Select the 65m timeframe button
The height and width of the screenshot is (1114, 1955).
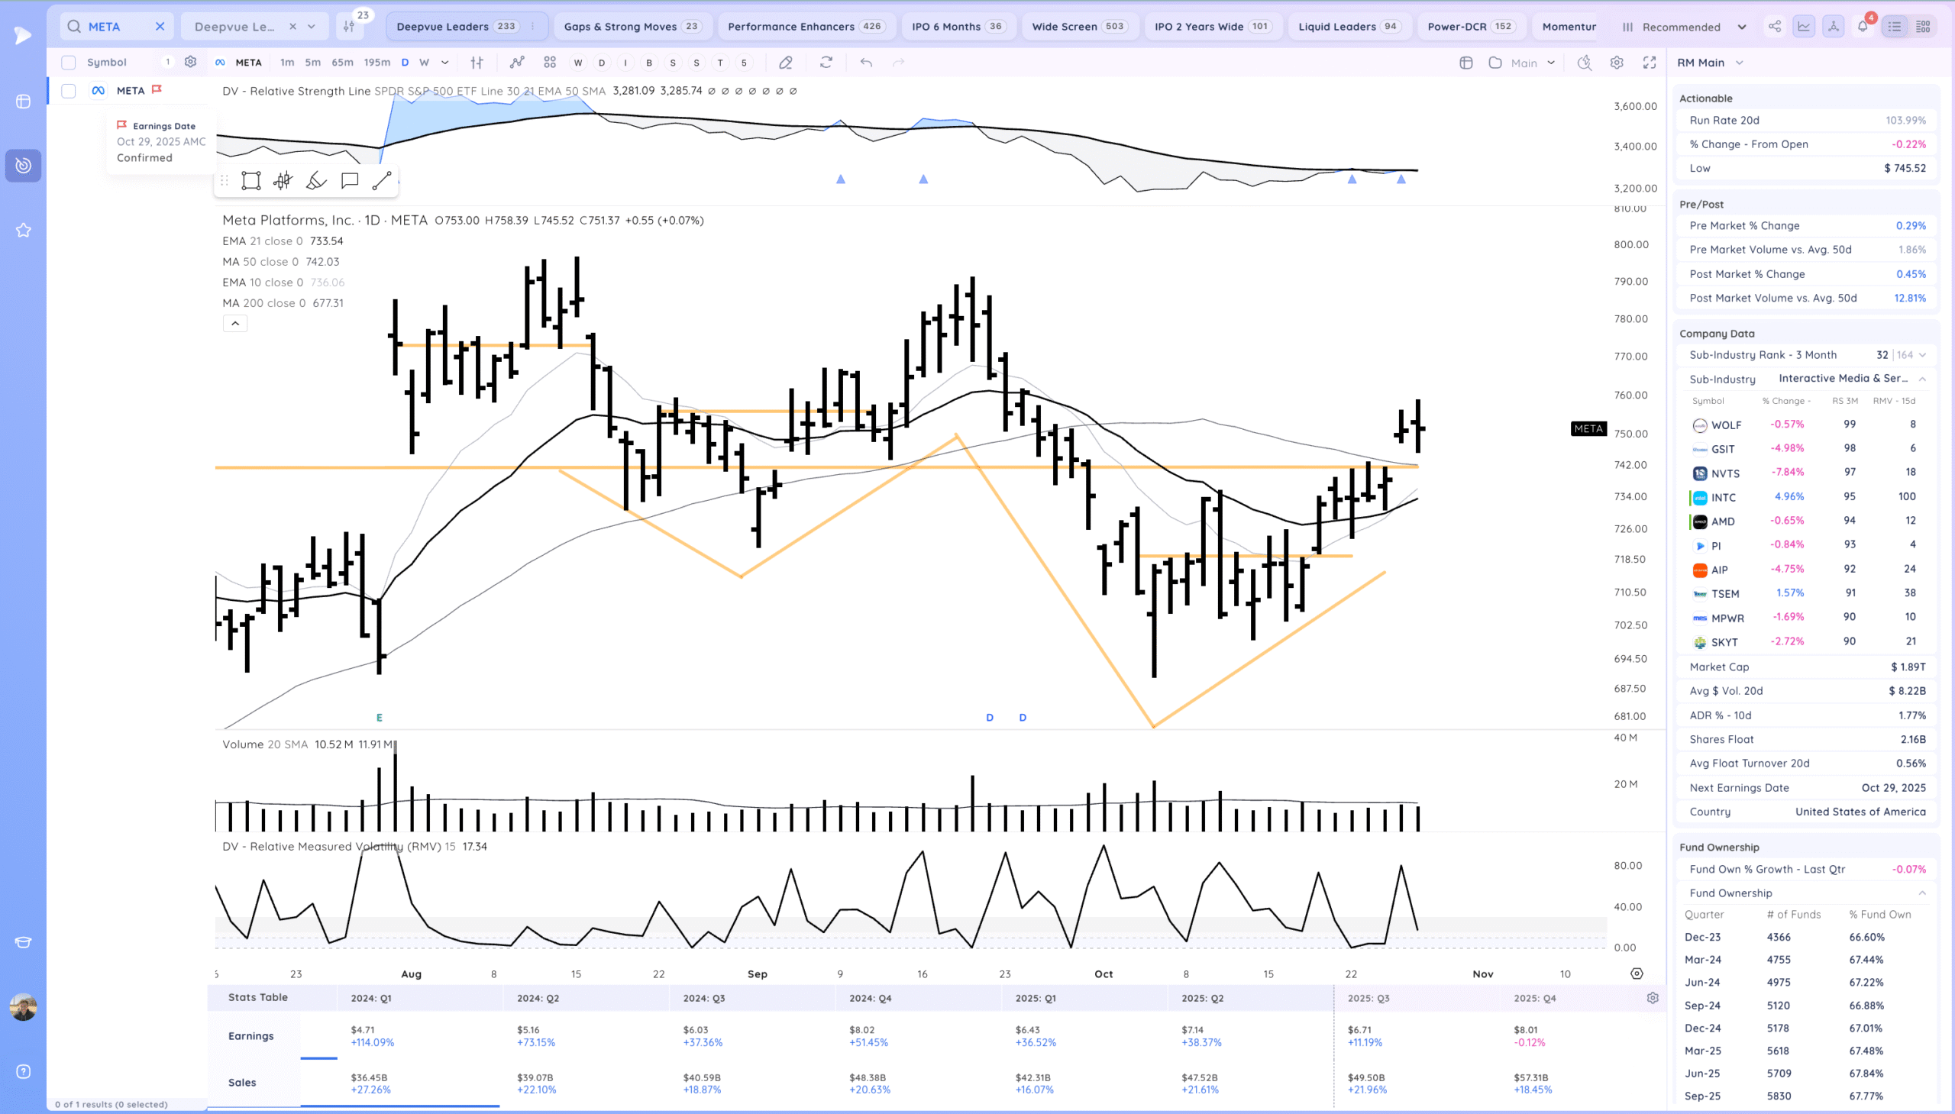342,63
